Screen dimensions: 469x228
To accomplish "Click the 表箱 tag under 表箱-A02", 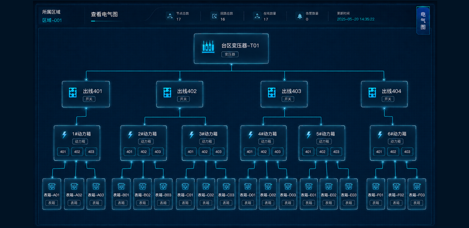I will (x=74, y=203).
